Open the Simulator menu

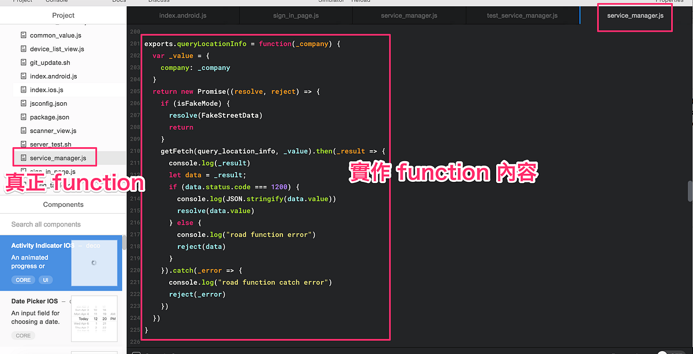(331, 1)
